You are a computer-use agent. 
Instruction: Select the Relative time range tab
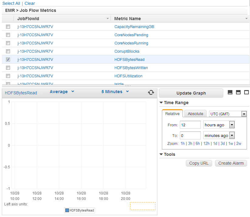pyautogui.click(x=172, y=114)
